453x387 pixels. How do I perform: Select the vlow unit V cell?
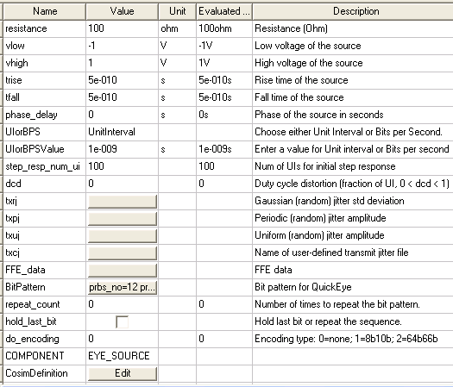(177, 46)
